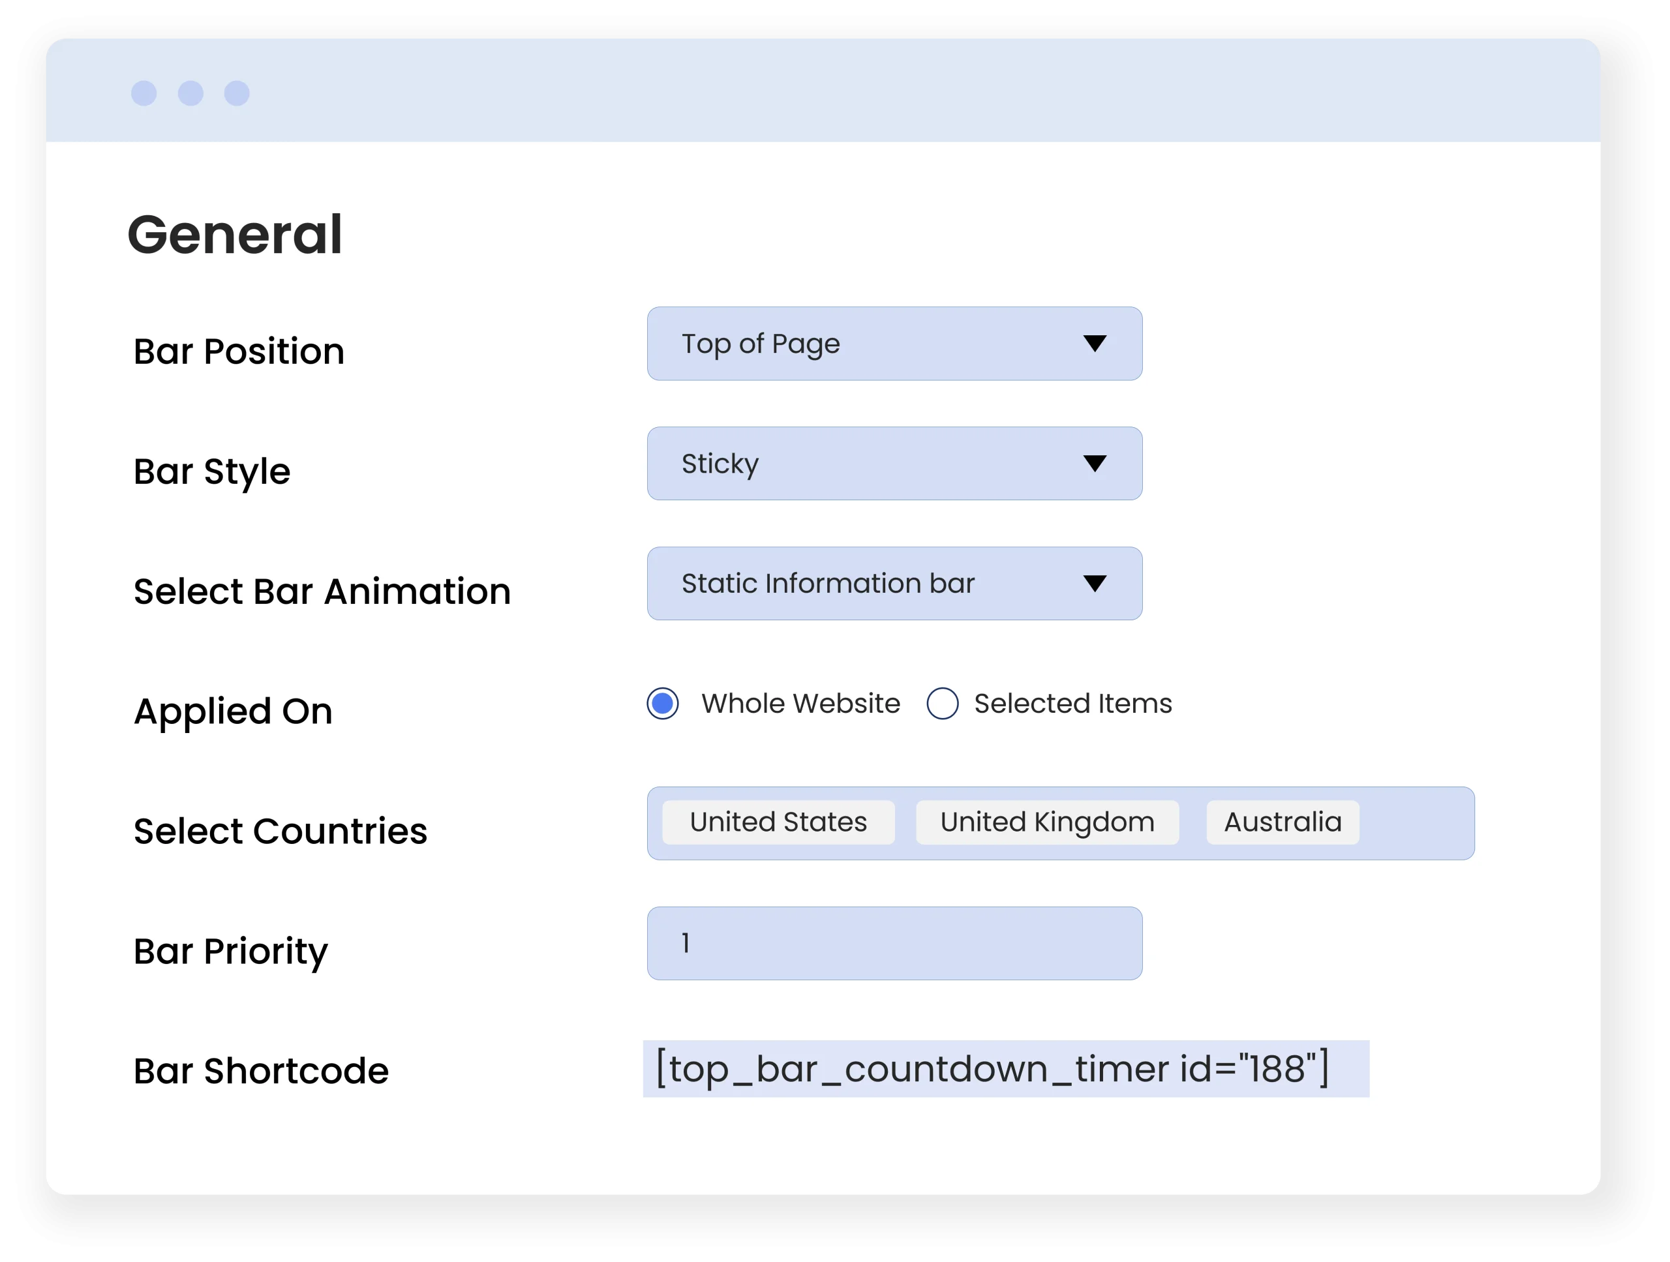Image resolution: width=1670 pixels, height=1262 pixels.
Task: Click the Bar Position dropdown arrow
Action: (1094, 344)
